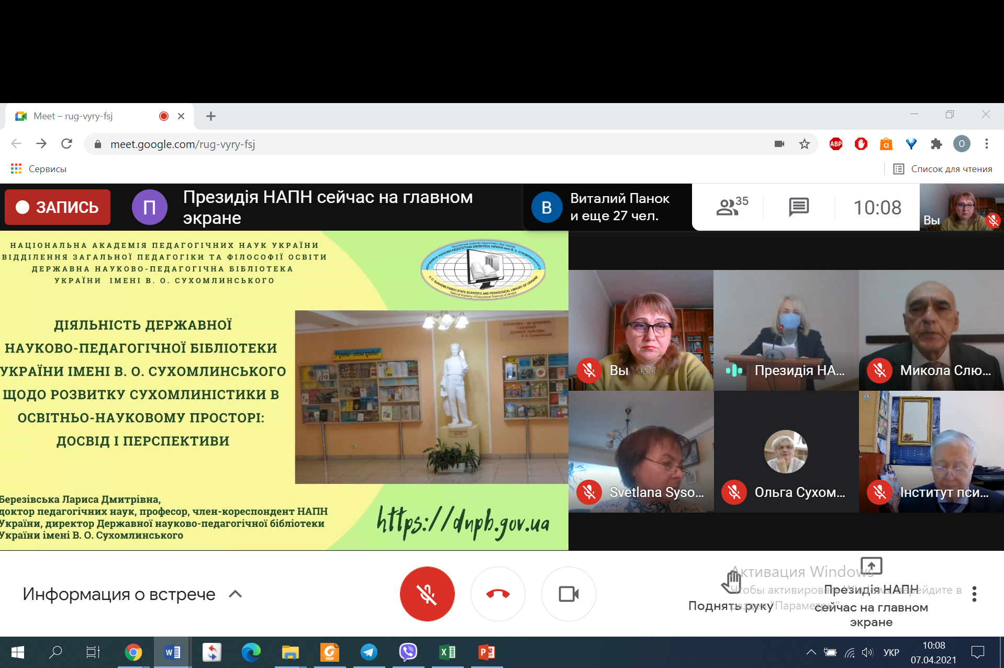
Task: Open the clock showing 07.04.2021
Action: pos(934,652)
